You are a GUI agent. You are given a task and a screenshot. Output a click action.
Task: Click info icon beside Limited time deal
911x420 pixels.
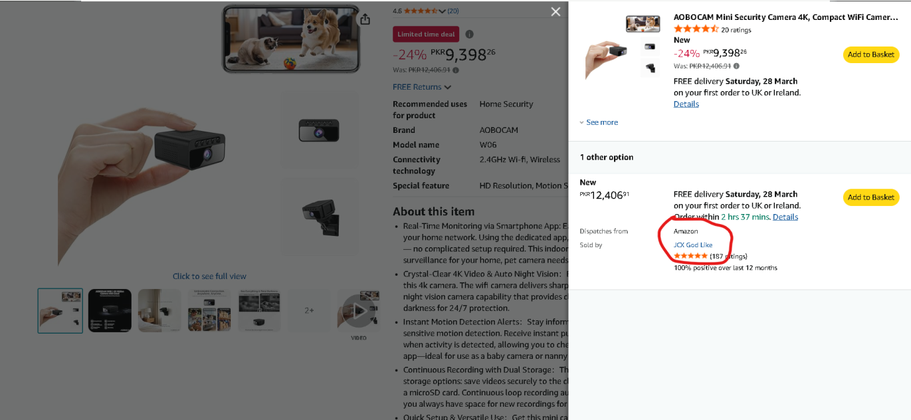point(470,35)
